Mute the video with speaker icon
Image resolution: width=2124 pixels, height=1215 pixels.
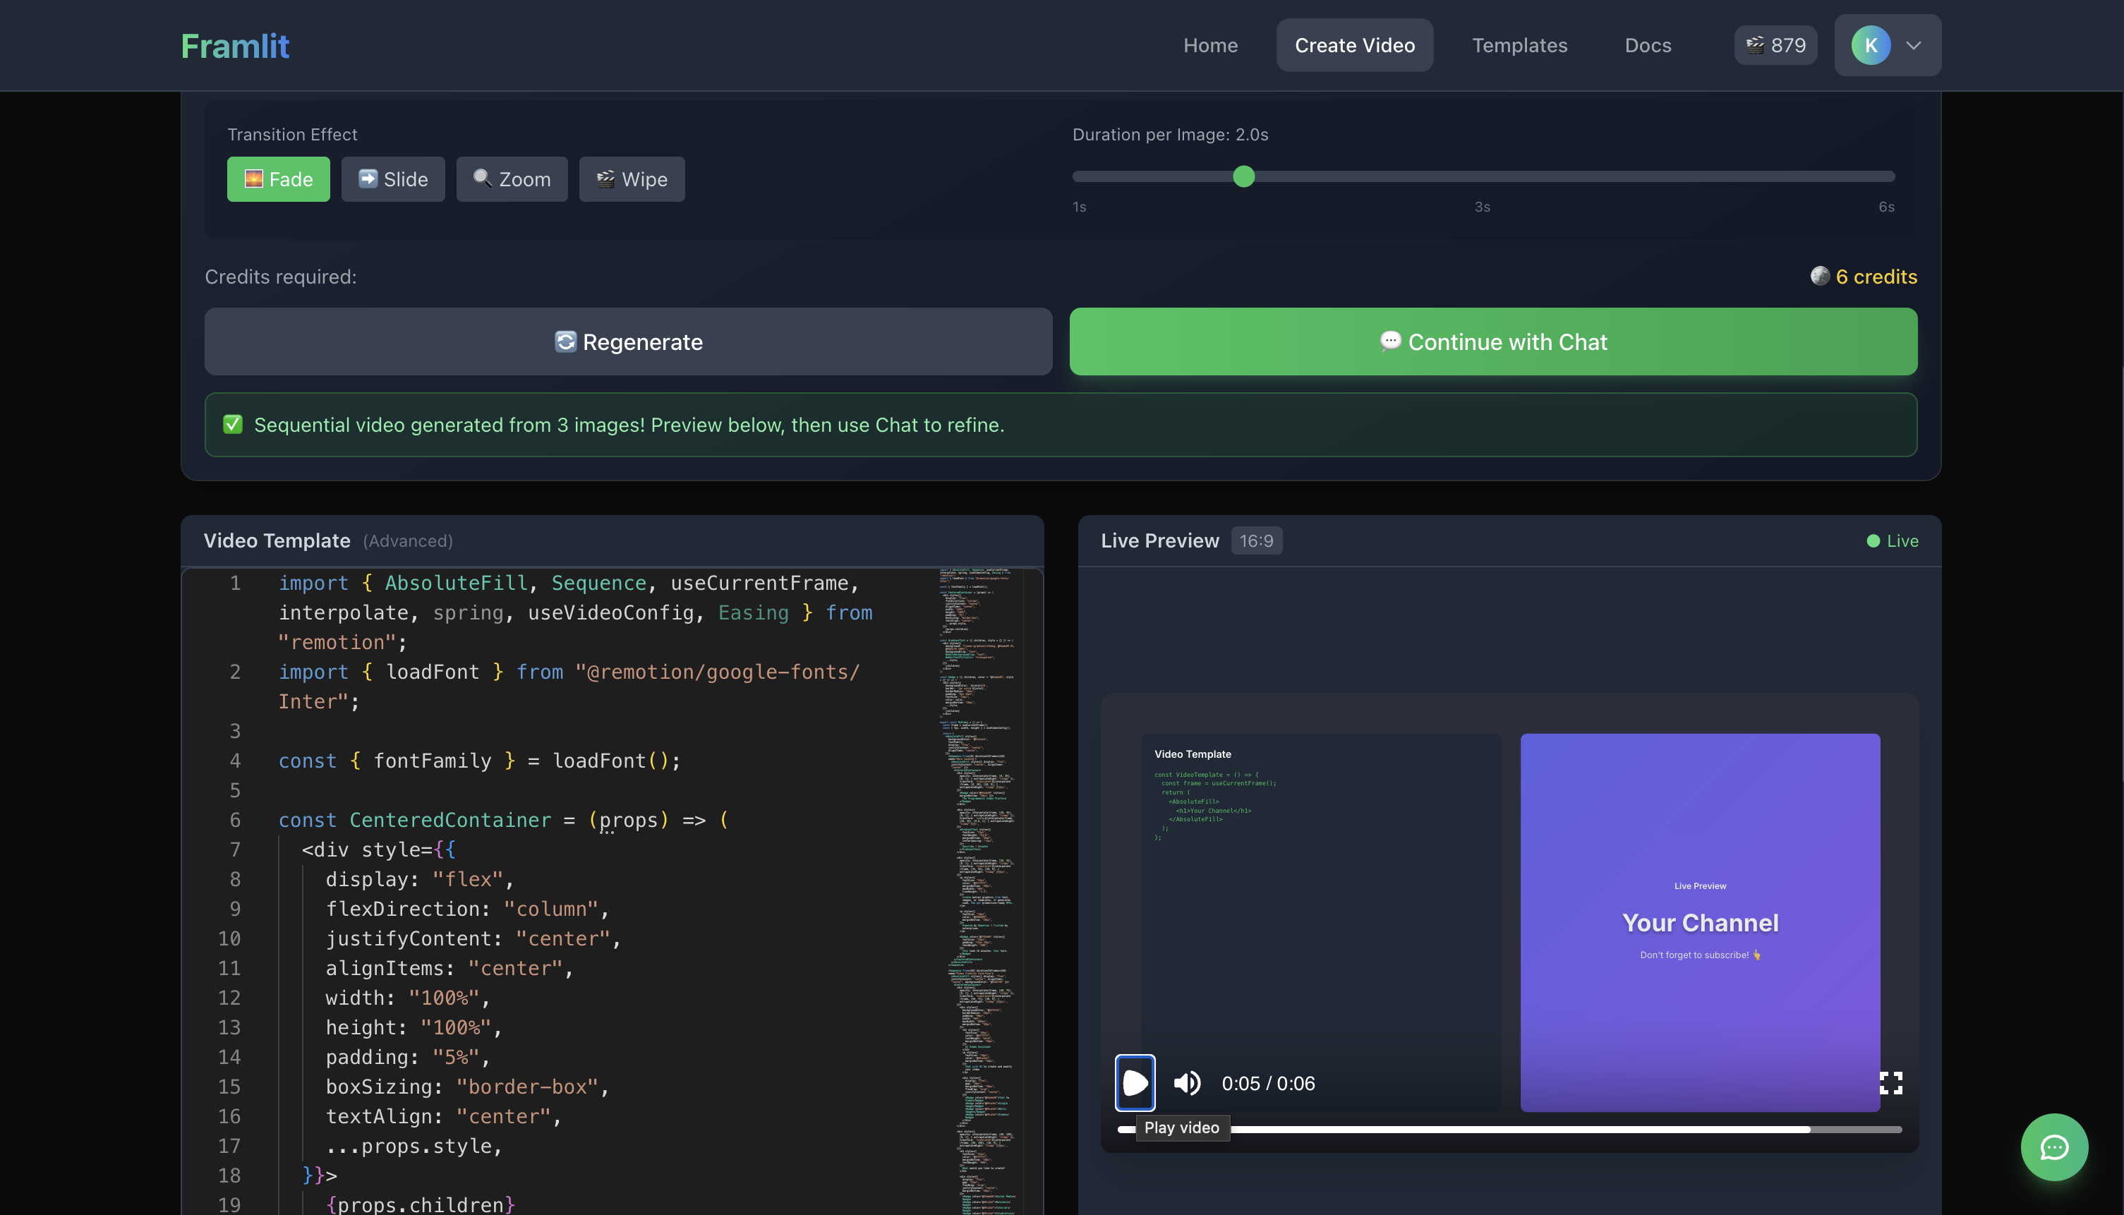pyautogui.click(x=1187, y=1082)
